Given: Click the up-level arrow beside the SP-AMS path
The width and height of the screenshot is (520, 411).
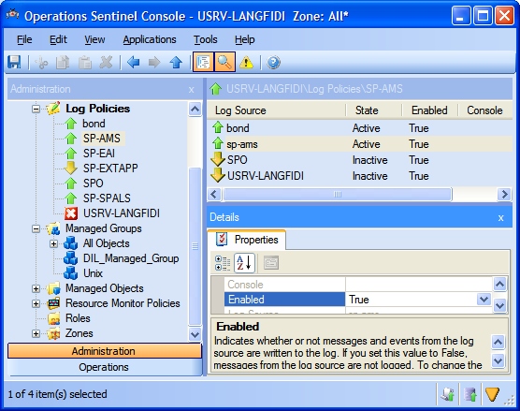Looking at the screenshot, I should point(215,89).
